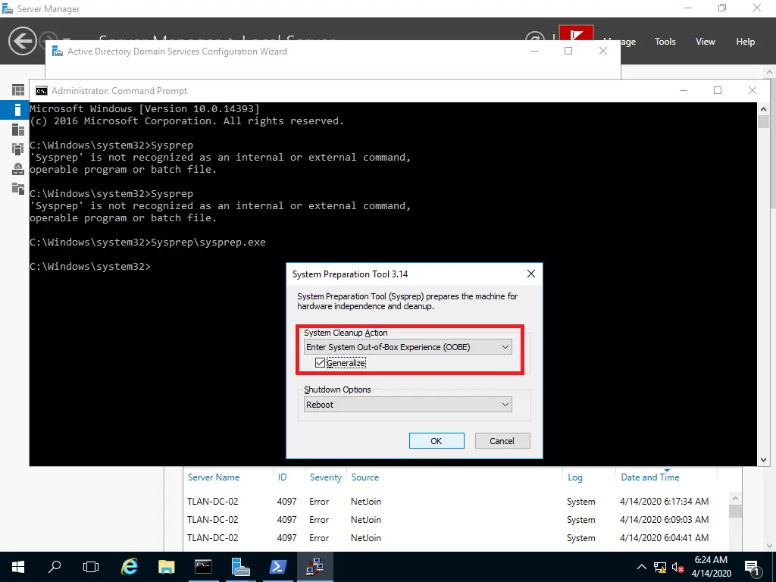Sort events by Severity column
Screen dimensions: 776x582
[326, 477]
